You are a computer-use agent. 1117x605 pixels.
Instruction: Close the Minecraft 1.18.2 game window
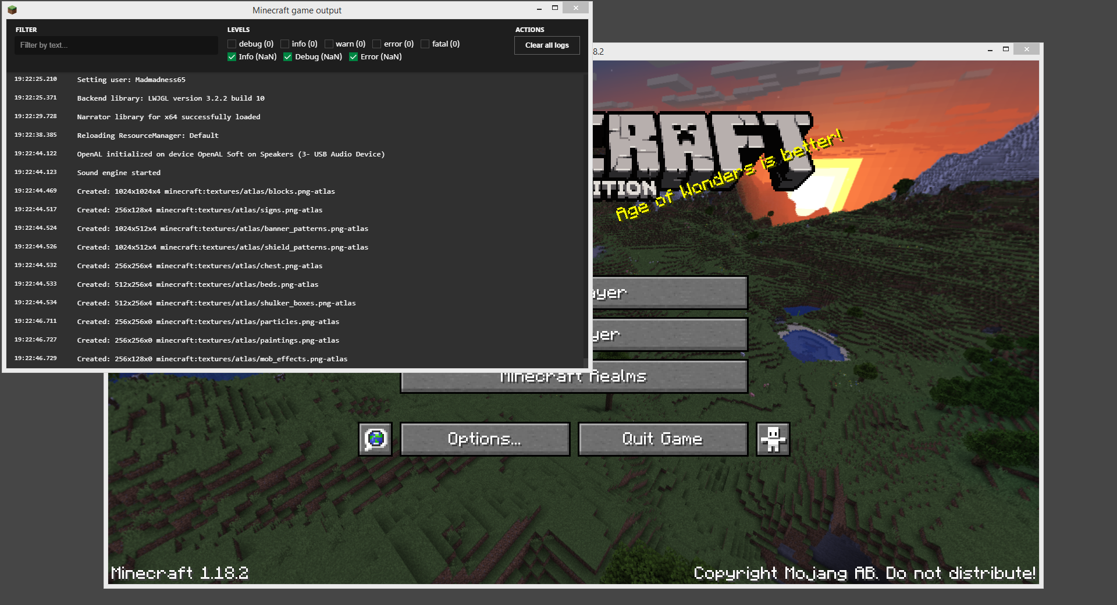pos(1027,50)
